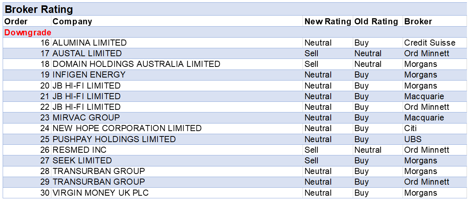Click DOMAIN HOLDINGS AUSTRALIA LIMITED cell
Screen dimensions: 470x201
tap(136, 64)
